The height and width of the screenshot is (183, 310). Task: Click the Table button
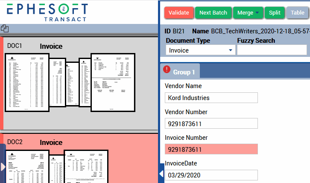click(x=297, y=13)
